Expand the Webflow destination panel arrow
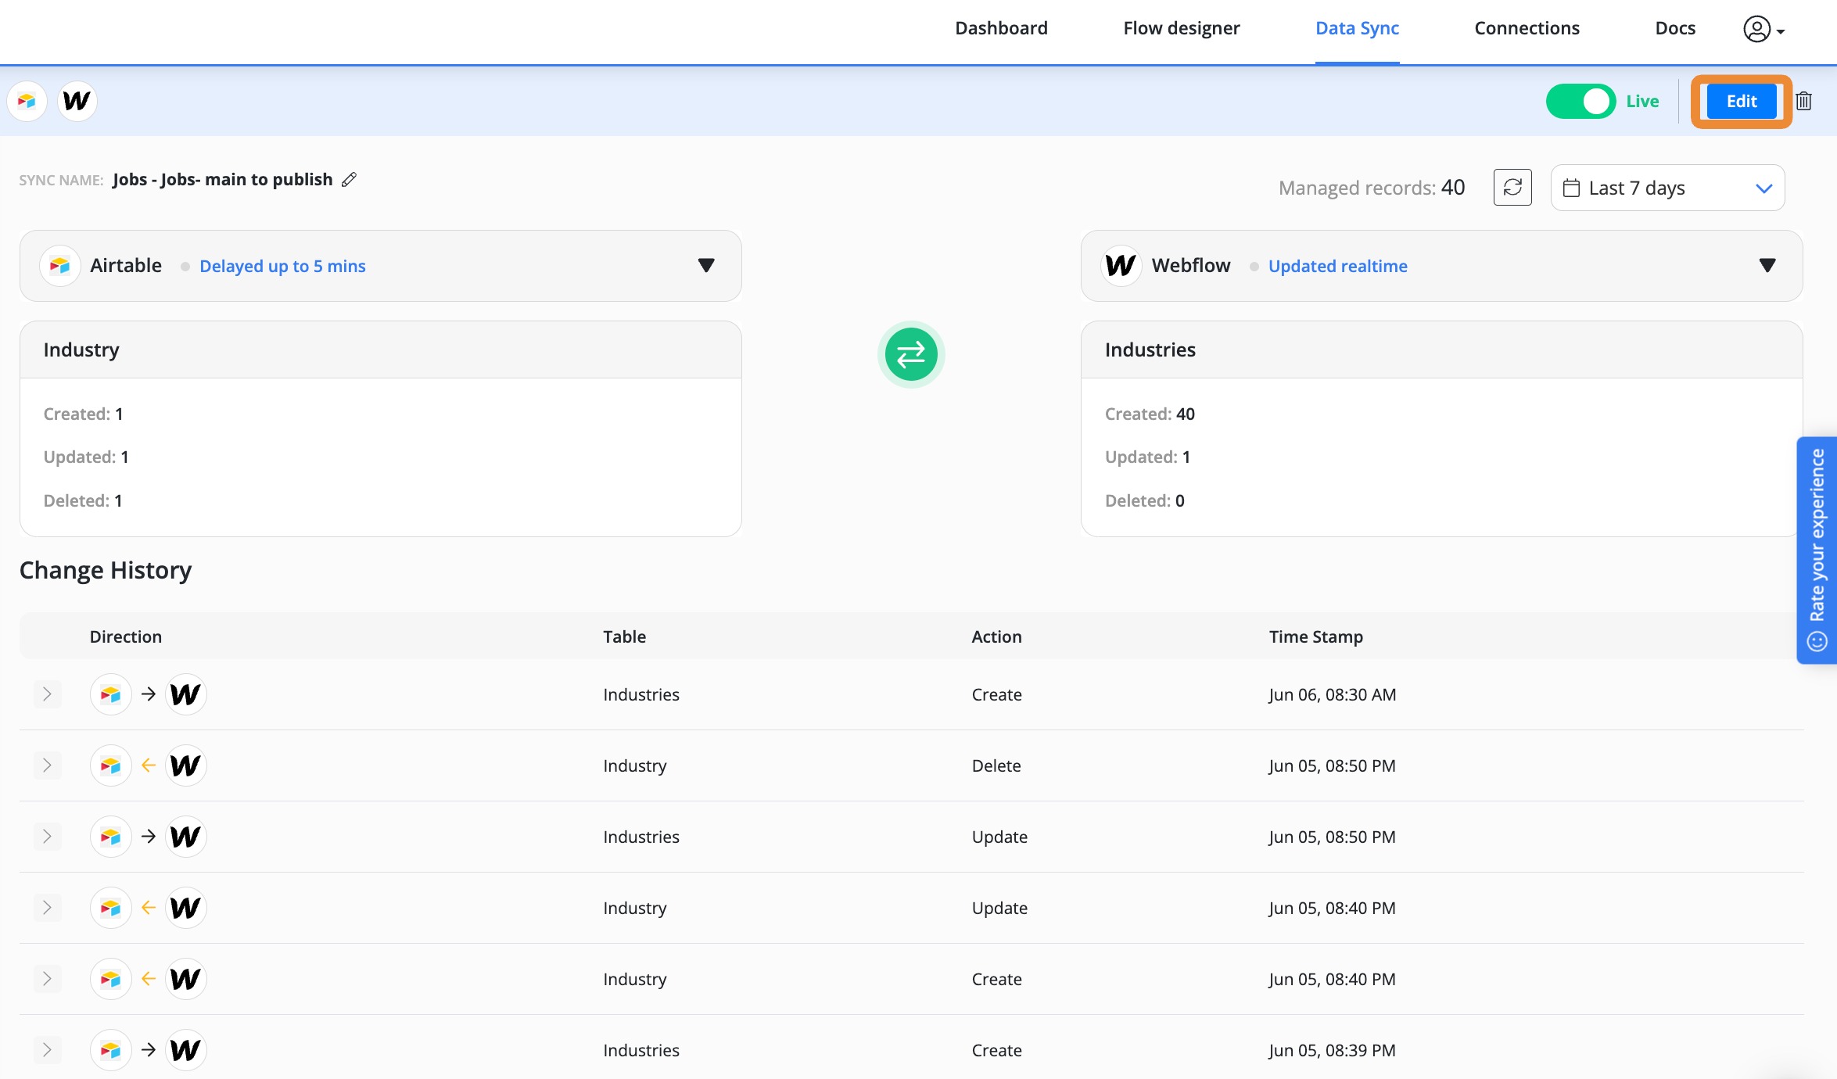1837x1079 pixels. 1767,266
